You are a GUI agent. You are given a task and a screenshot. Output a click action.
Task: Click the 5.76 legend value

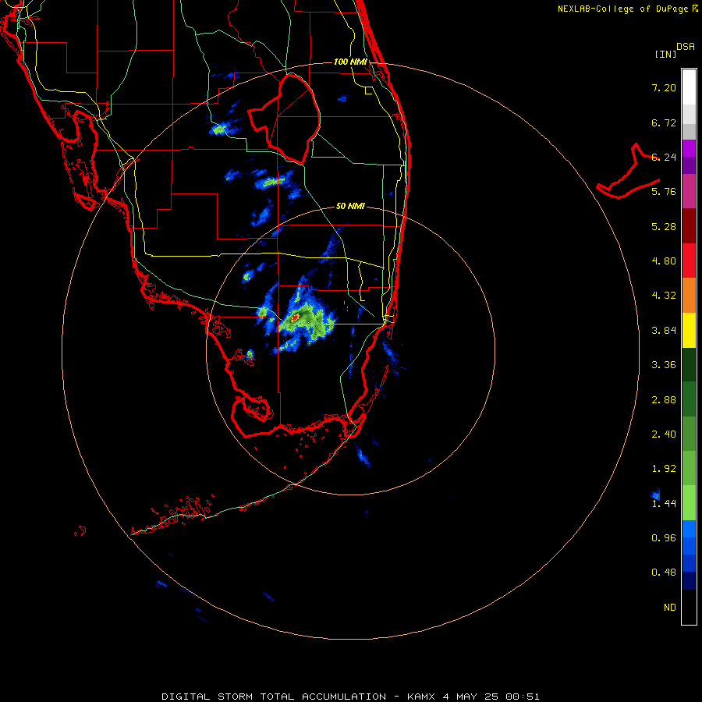click(664, 192)
